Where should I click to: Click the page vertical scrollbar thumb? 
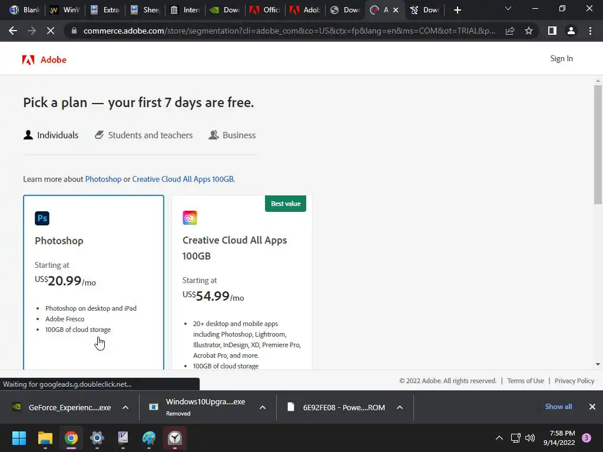[598, 145]
